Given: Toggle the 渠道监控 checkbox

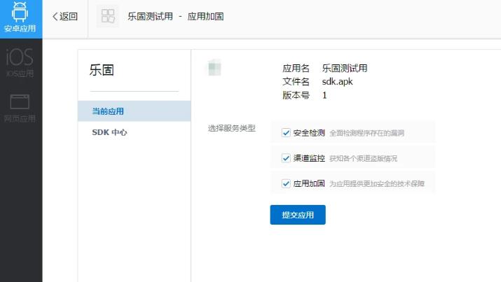Looking at the screenshot, I should (x=286, y=158).
